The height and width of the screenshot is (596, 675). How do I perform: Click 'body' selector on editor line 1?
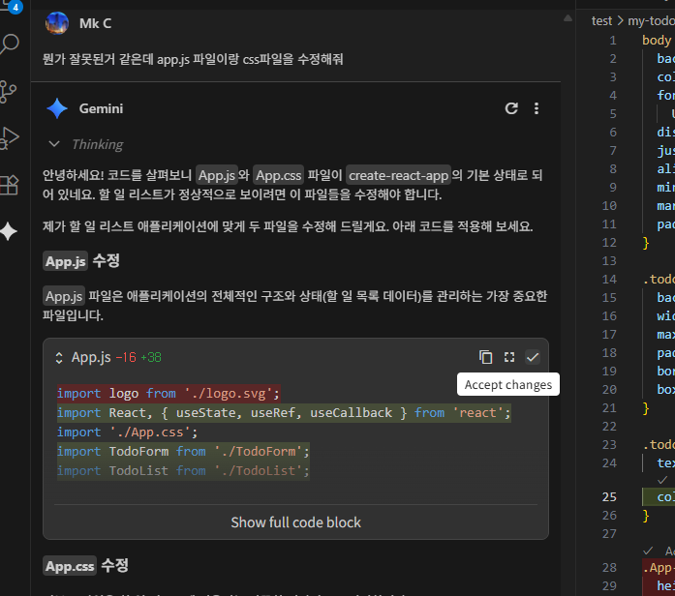pyautogui.click(x=657, y=41)
